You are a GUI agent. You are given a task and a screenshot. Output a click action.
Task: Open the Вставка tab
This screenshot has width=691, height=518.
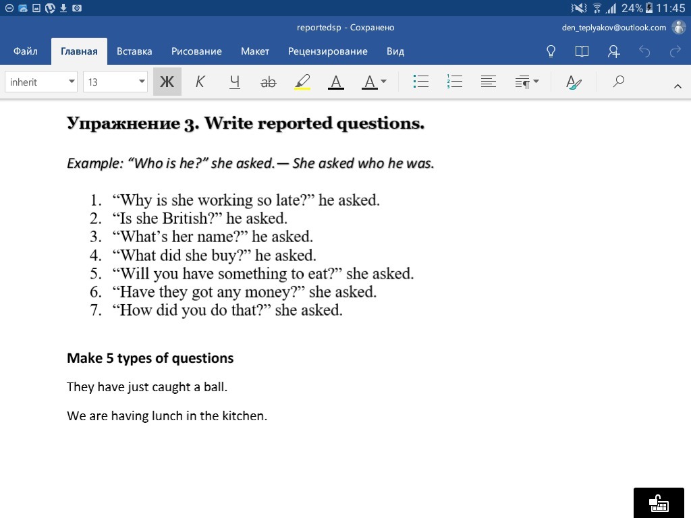134,51
